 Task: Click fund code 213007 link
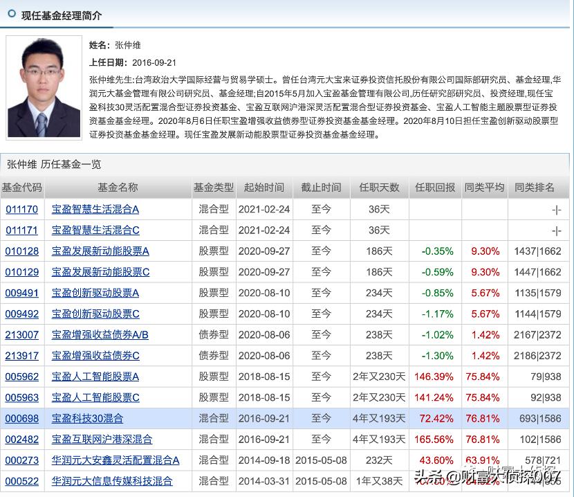[22, 334]
